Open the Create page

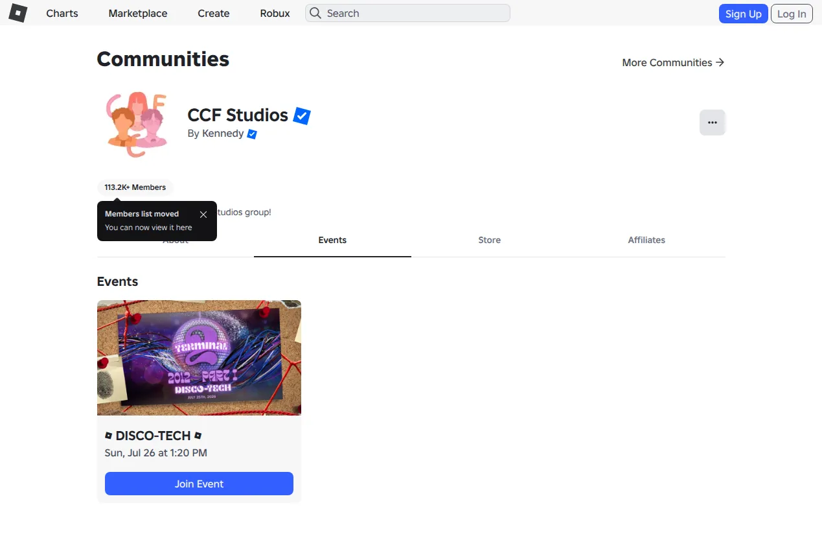tap(214, 13)
